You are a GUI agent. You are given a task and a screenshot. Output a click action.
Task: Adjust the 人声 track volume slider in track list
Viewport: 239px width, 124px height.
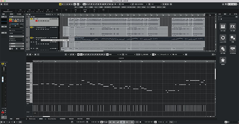(x=54, y=19)
